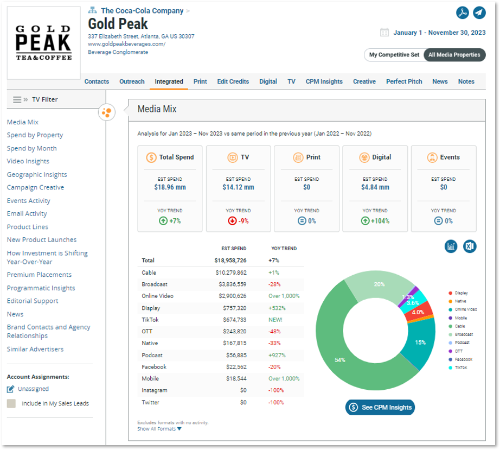The height and width of the screenshot is (450, 500).
Task: Open the chart view icon button
Action: [x=451, y=246]
